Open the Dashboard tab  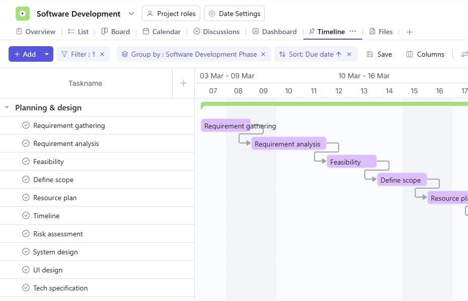[x=275, y=32]
